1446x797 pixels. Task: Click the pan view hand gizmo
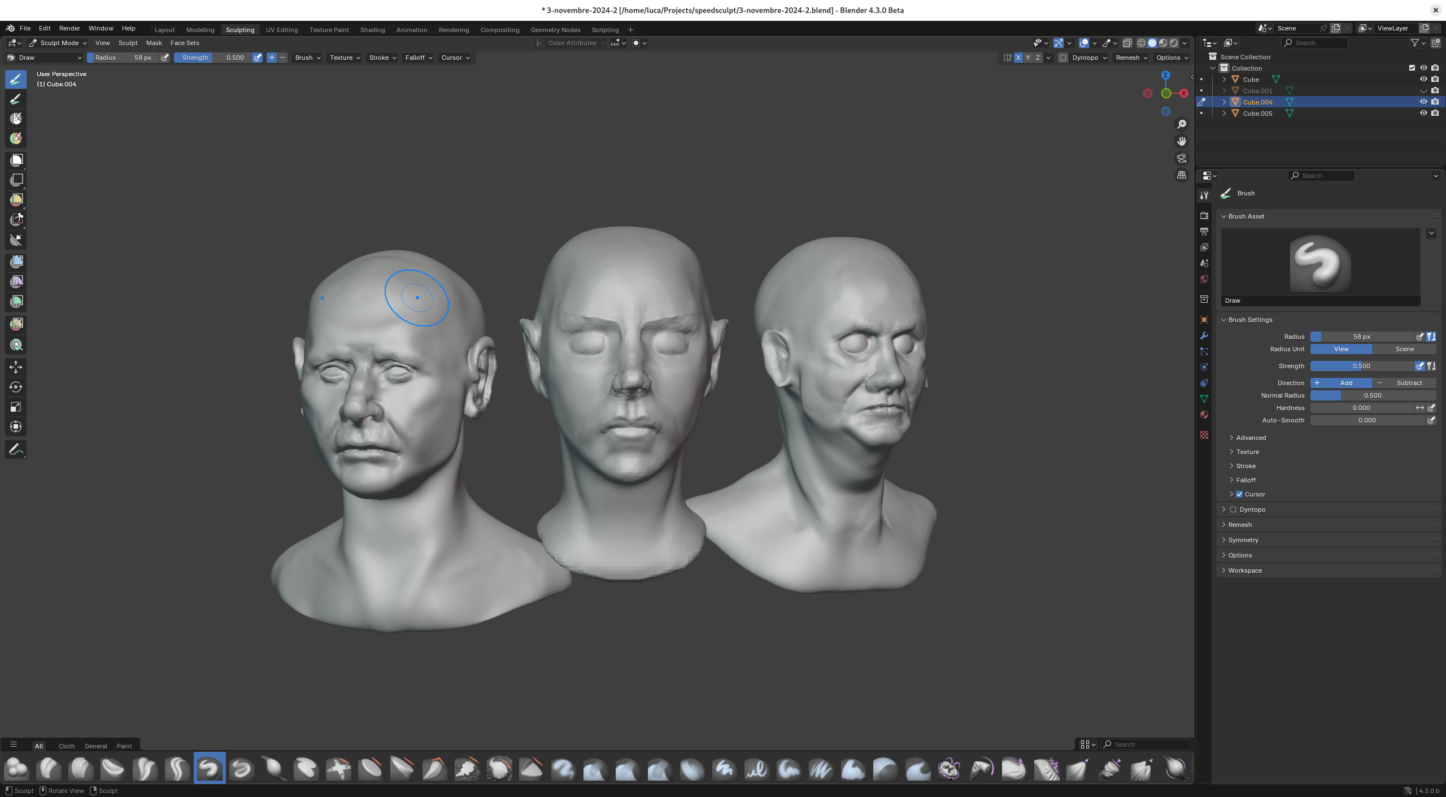[x=1182, y=141]
